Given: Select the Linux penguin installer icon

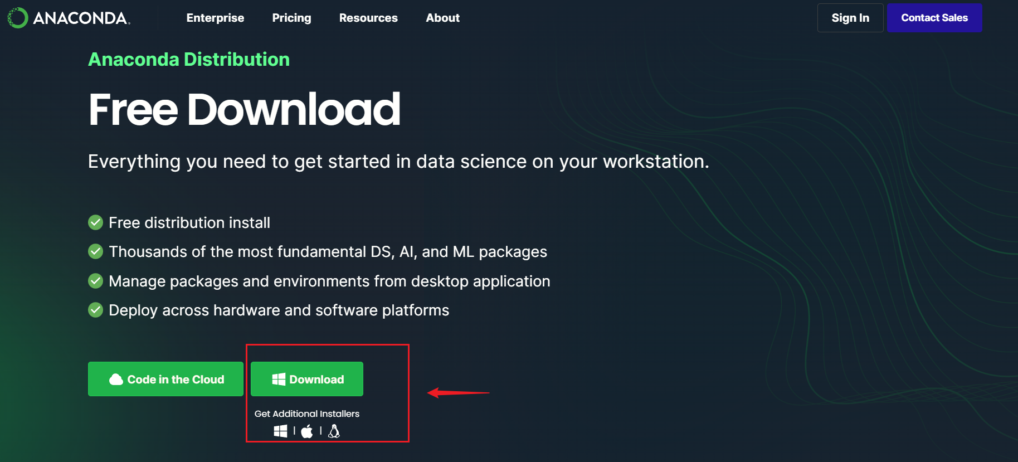Looking at the screenshot, I should (x=334, y=431).
